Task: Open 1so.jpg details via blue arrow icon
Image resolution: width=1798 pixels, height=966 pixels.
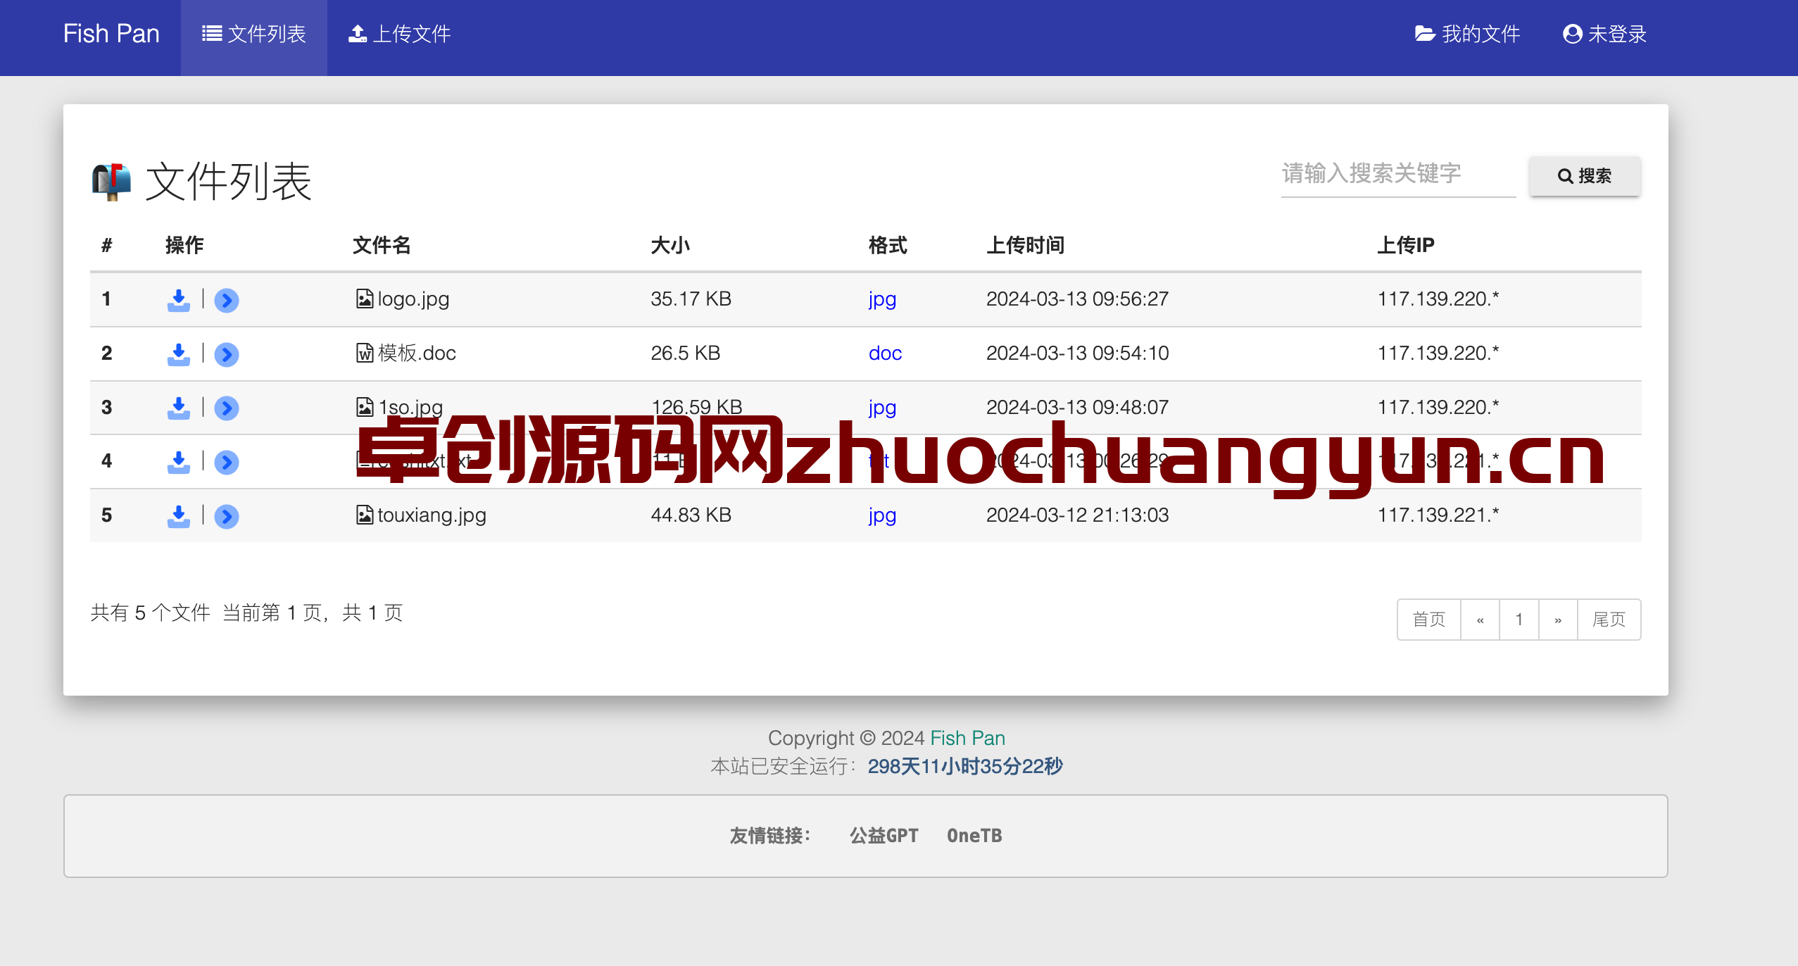Action: pyautogui.click(x=227, y=408)
